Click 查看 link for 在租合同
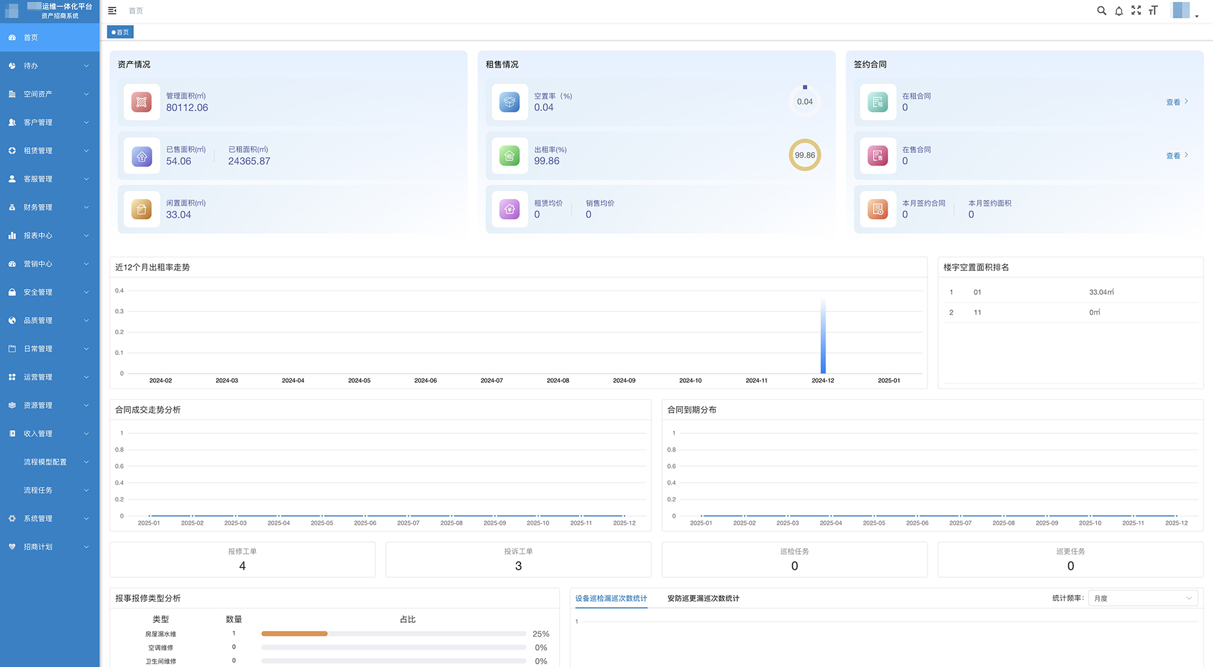The image size is (1213, 667). [x=1176, y=102]
